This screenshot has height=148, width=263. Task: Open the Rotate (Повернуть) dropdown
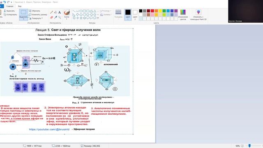36,18
